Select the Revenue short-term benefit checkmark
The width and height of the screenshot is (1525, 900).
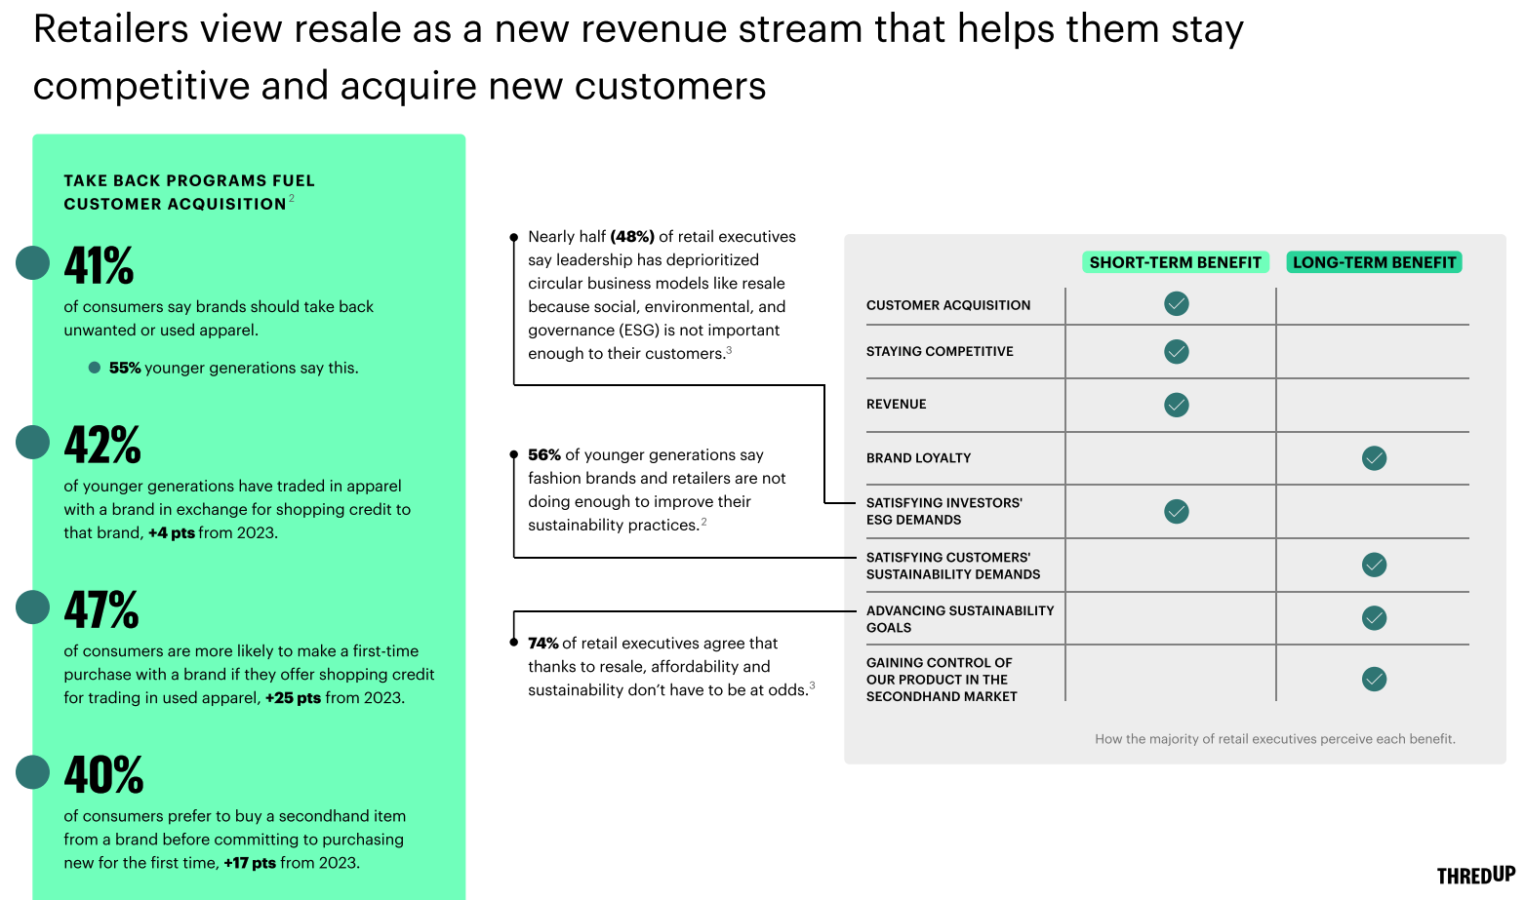coord(1176,405)
